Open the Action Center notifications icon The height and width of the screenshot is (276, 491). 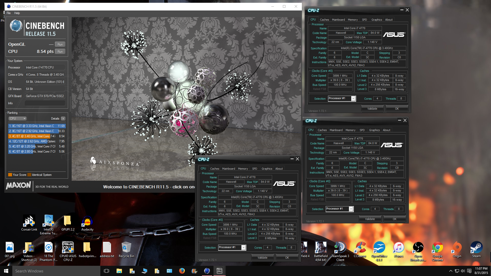469,271
